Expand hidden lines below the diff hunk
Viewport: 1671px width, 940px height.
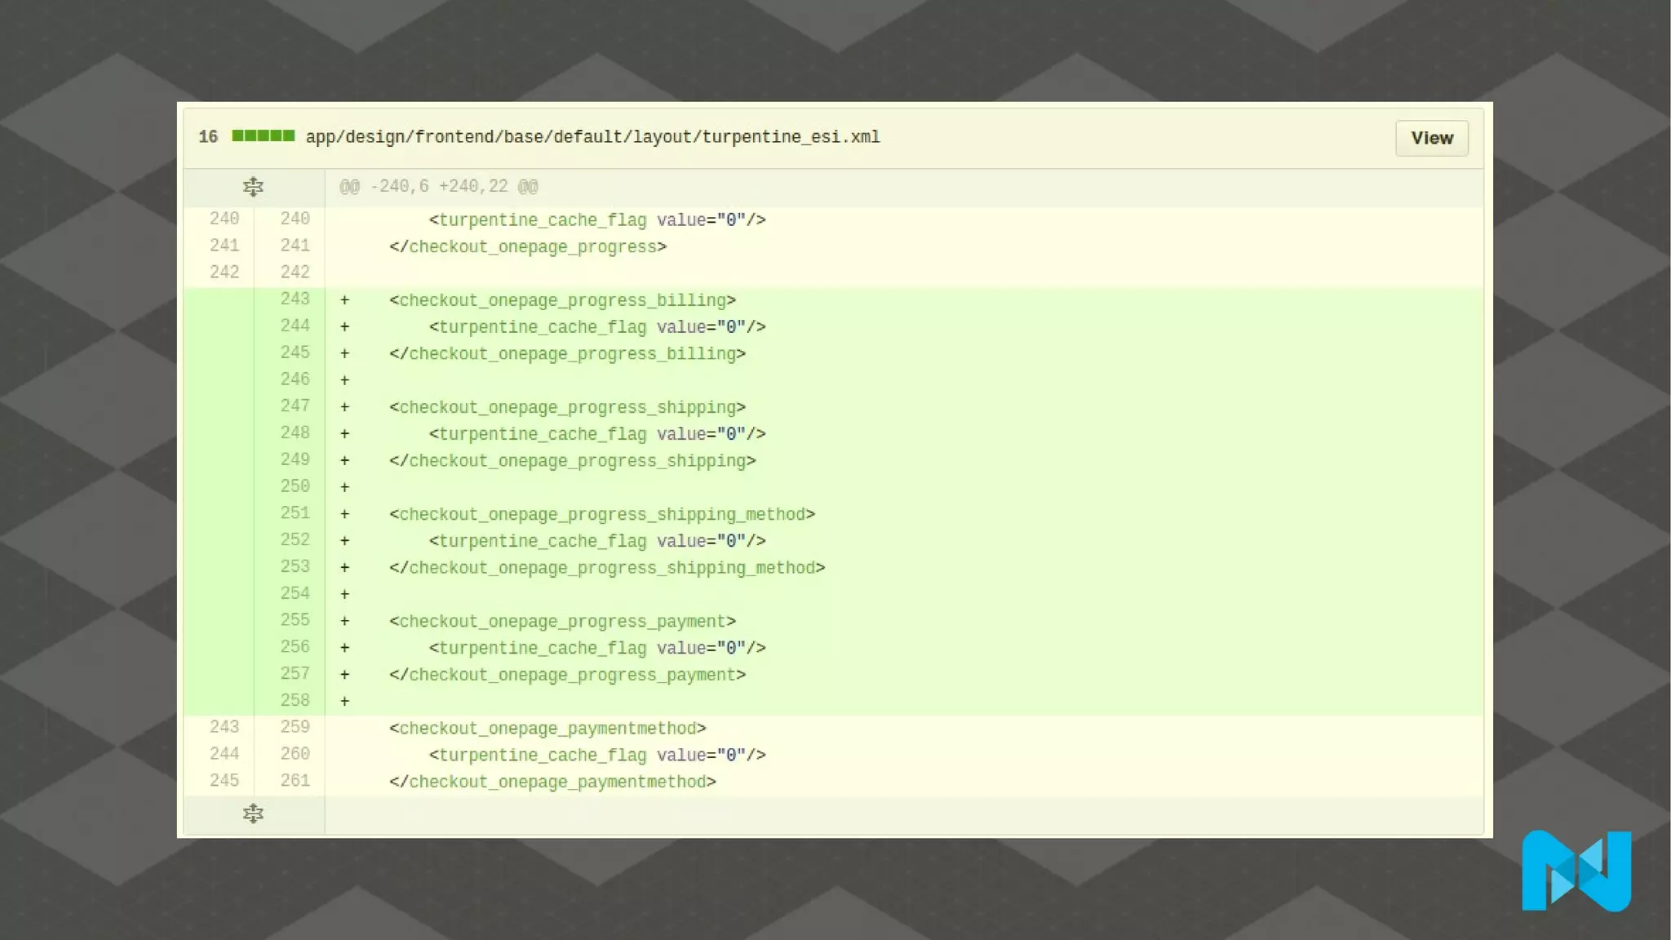(x=253, y=814)
